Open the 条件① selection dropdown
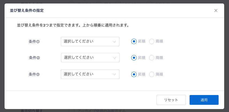Screen dimensions: 229x112 (x=90, y=41)
